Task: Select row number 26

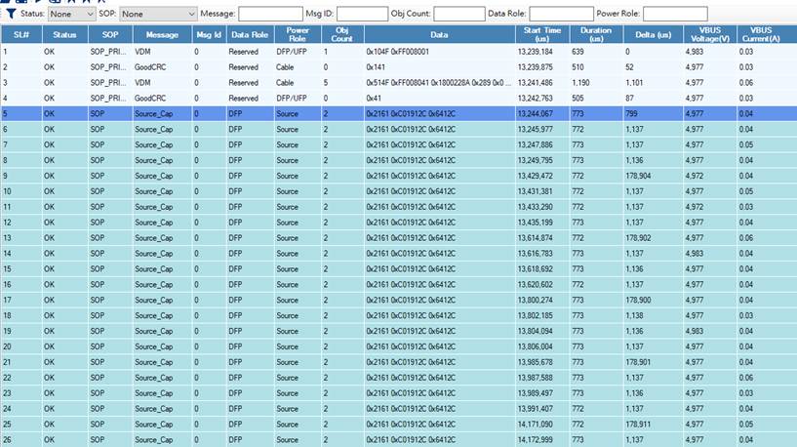Action: (x=7, y=440)
